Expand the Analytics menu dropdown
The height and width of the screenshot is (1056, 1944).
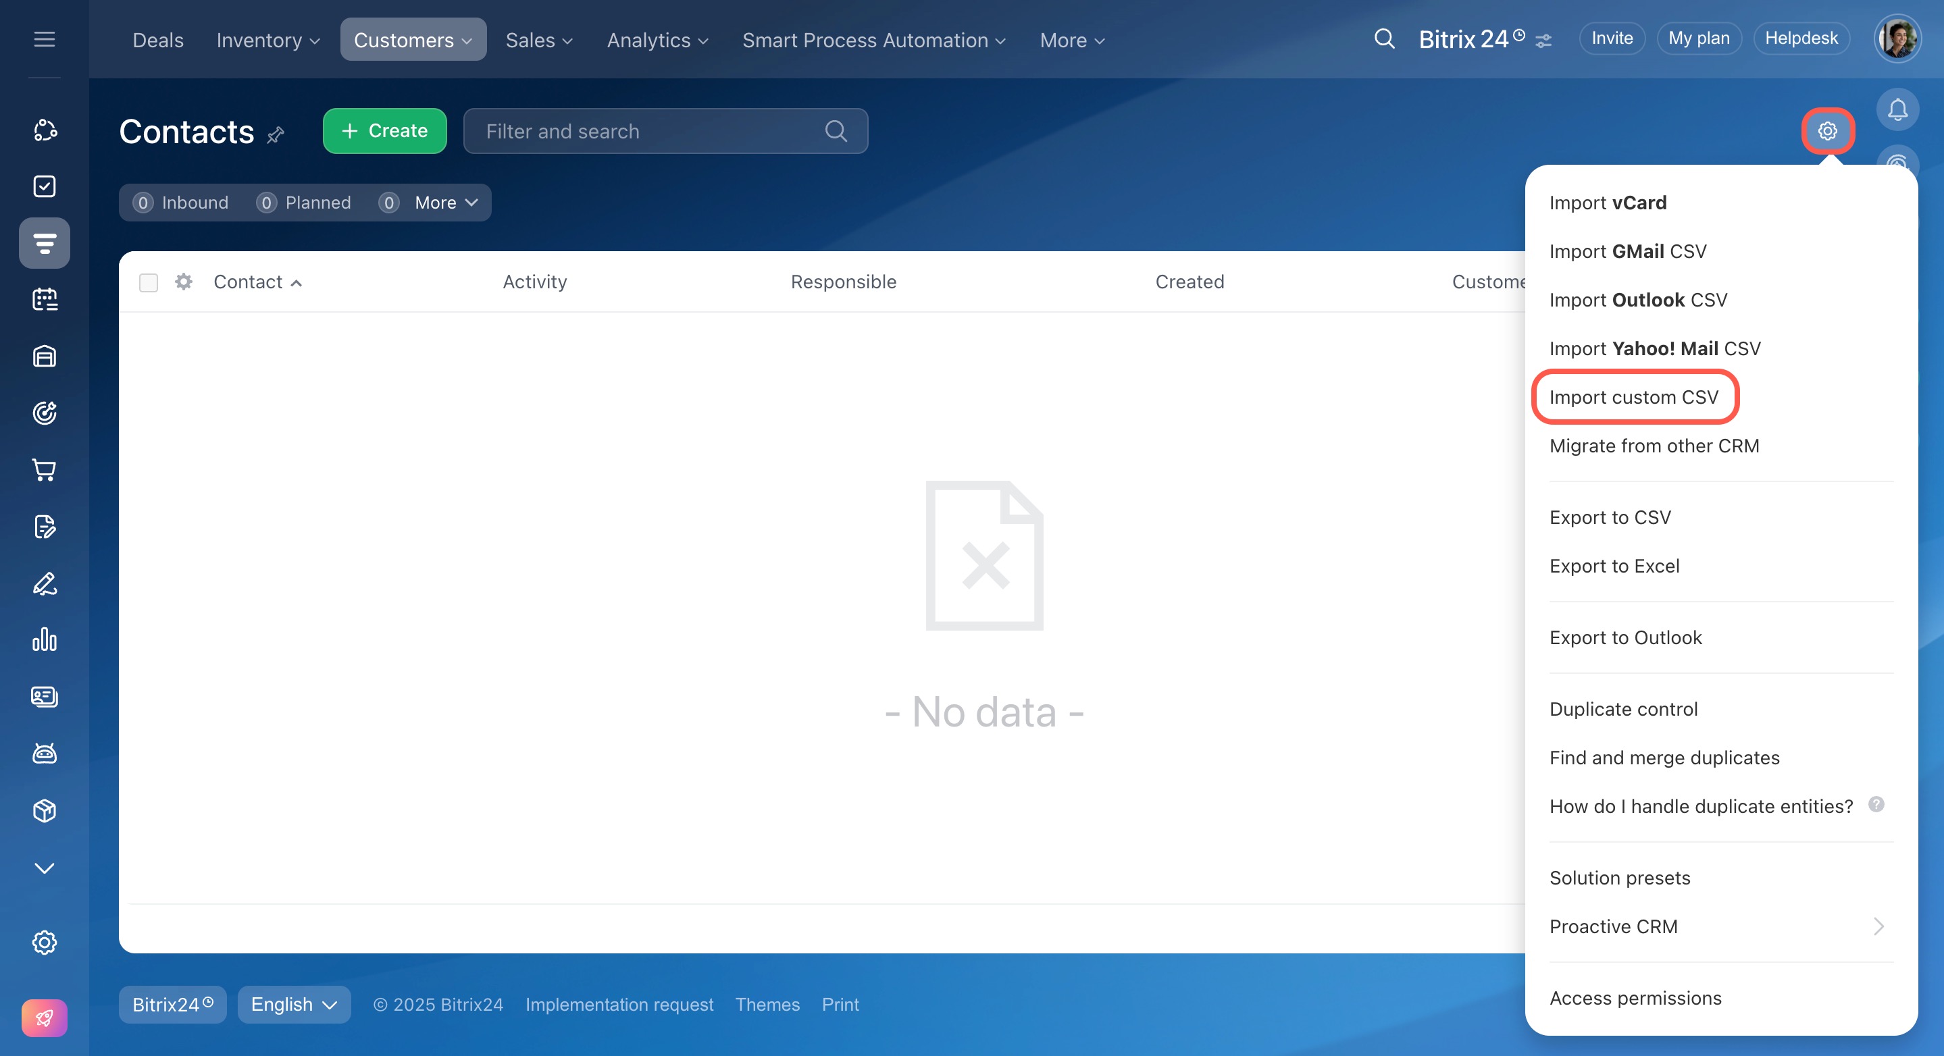click(657, 40)
